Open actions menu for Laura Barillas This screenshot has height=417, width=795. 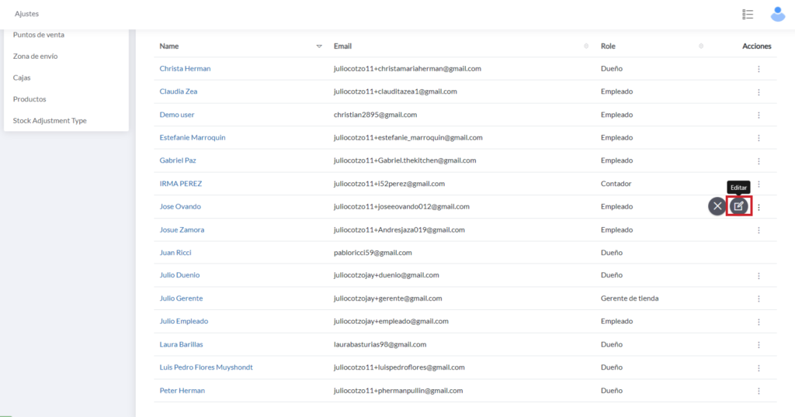click(x=759, y=344)
